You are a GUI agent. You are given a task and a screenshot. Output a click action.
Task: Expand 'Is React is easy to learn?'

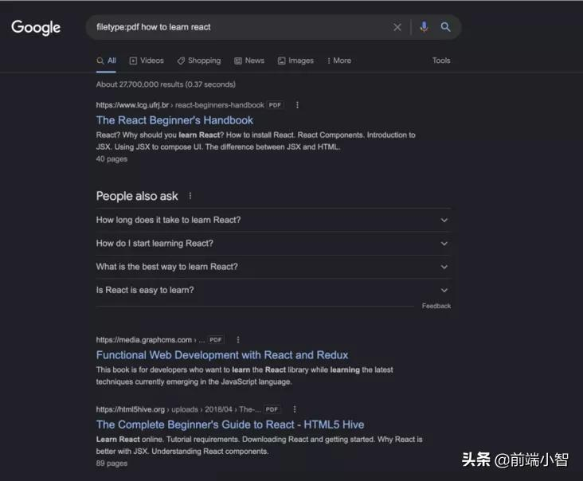[x=274, y=291]
